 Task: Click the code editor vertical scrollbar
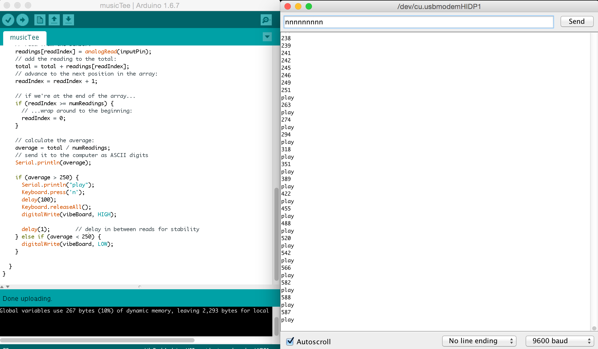point(276,234)
